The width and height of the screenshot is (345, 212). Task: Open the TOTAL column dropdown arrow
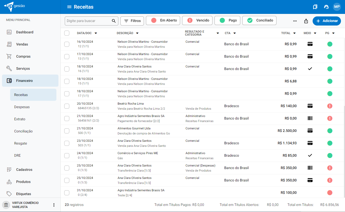[x=294, y=33]
